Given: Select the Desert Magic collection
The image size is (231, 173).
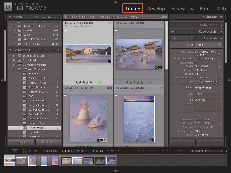Looking at the screenshot, I should pos(34,128).
